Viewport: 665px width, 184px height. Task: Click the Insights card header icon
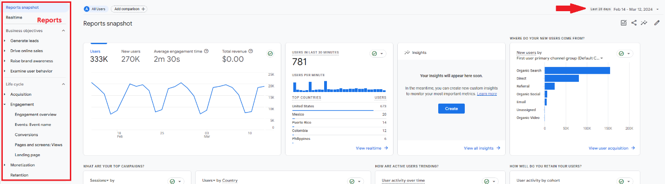coord(407,53)
